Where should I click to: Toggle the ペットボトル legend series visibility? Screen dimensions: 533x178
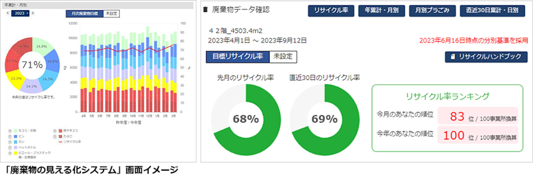[10, 147]
